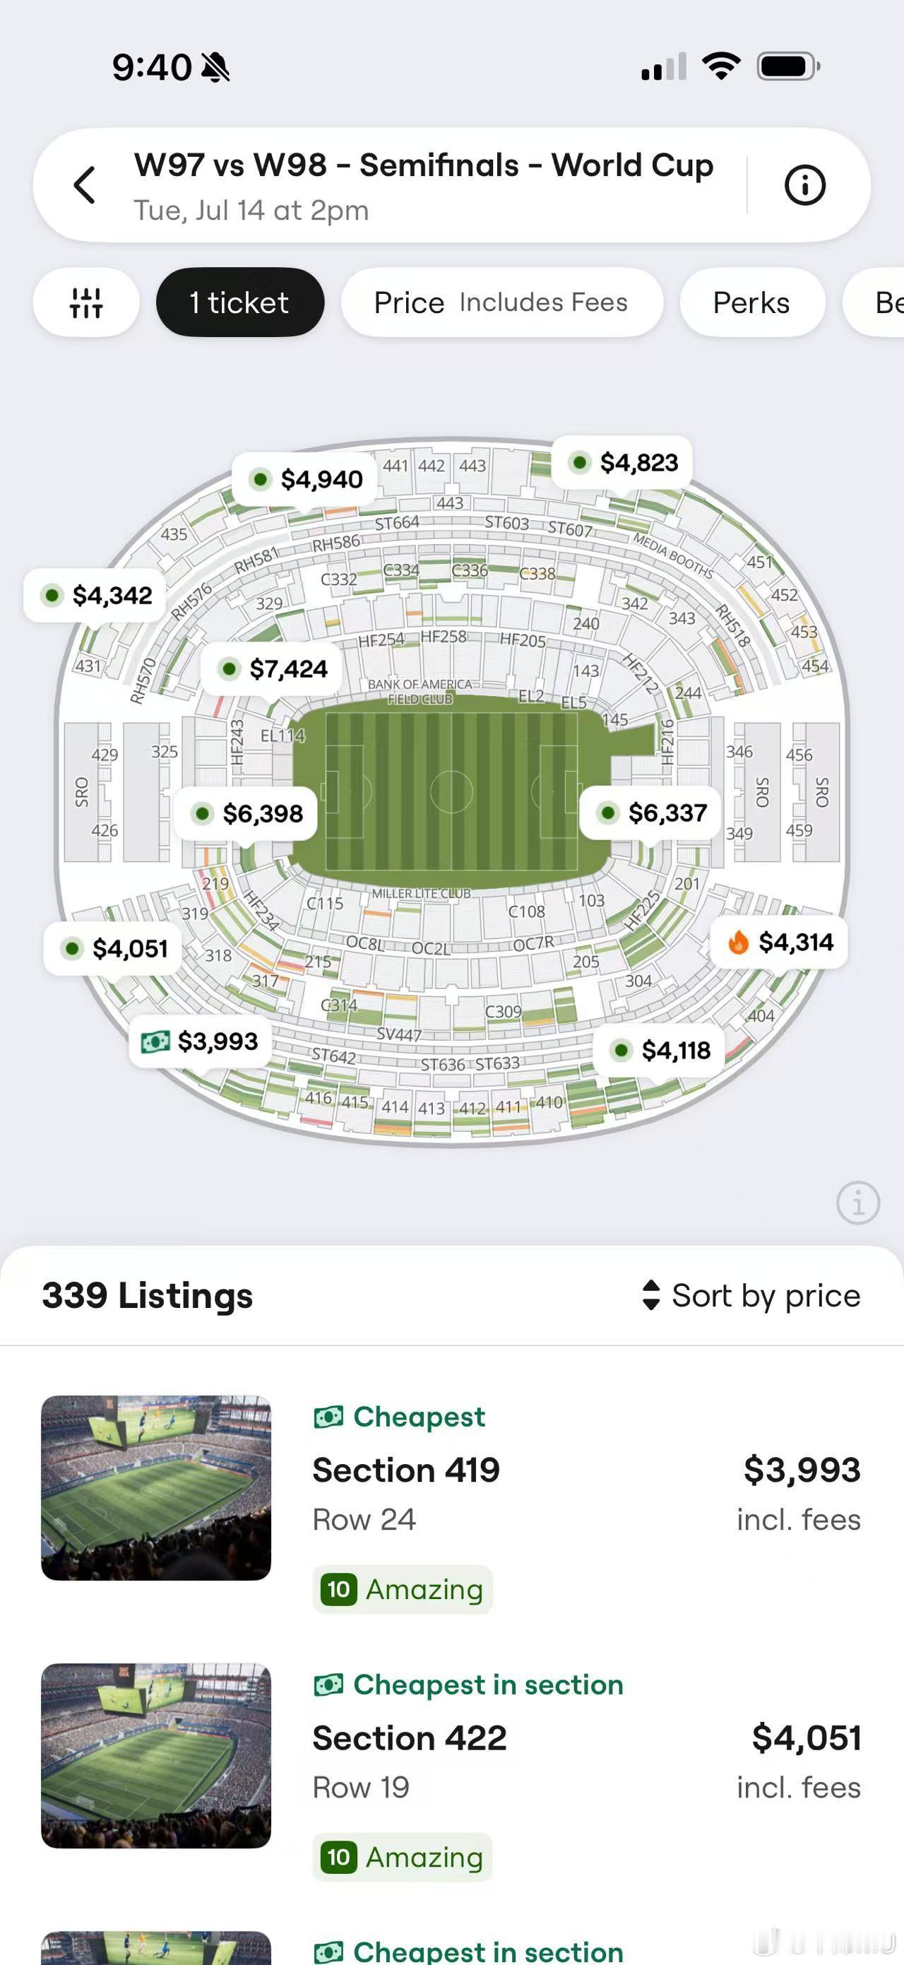Select the cash icon $3,993 map marker
The image size is (904, 1965).
point(201,1041)
